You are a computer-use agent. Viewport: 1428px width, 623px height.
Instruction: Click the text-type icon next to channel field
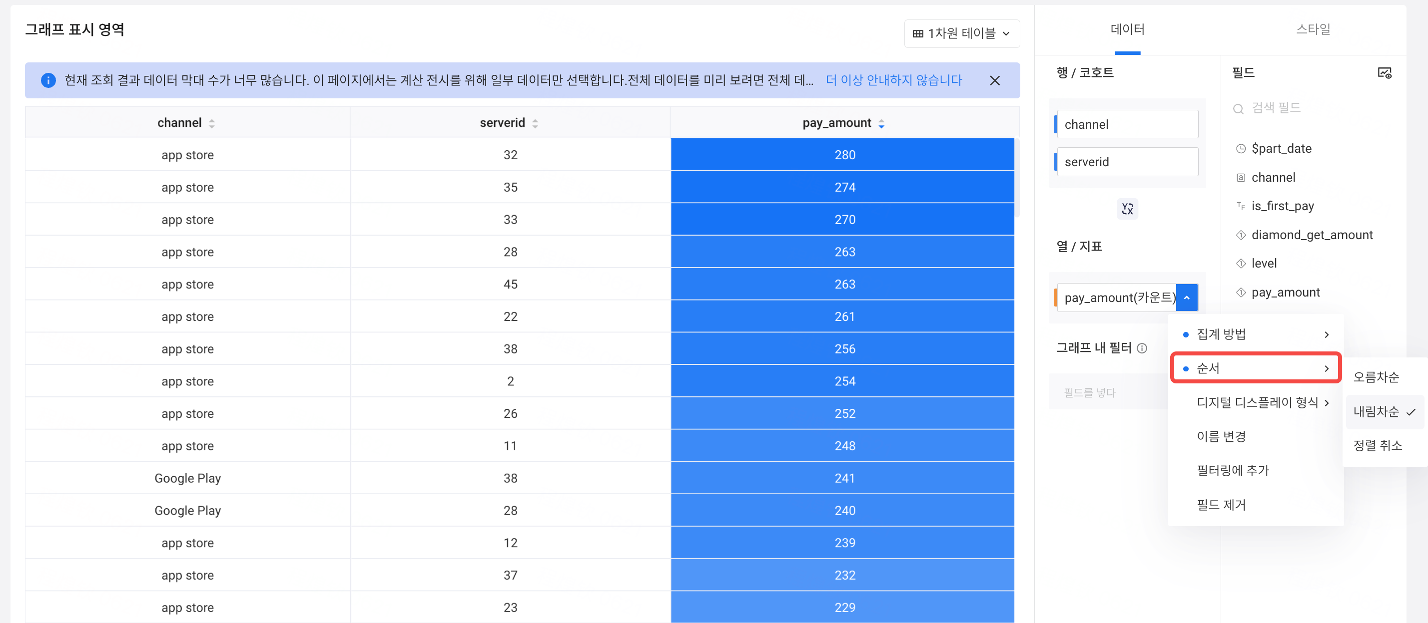point(1241,178)
